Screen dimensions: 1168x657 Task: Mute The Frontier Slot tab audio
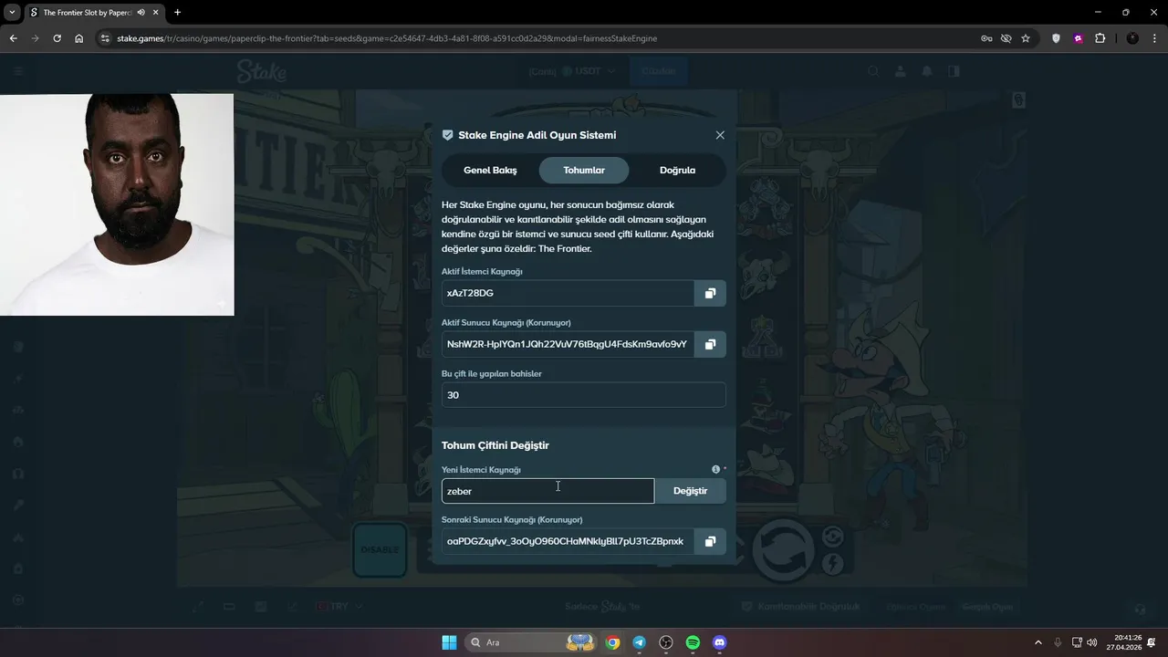141,13
